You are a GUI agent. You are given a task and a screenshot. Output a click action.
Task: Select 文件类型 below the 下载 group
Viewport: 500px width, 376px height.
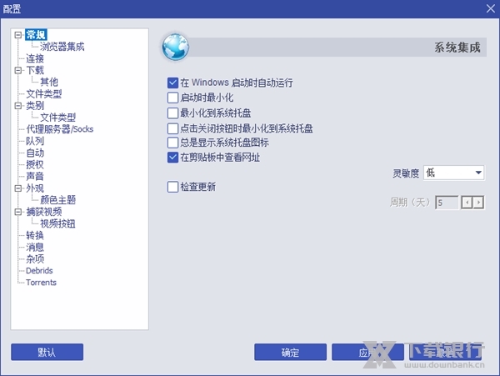(43, 93)
